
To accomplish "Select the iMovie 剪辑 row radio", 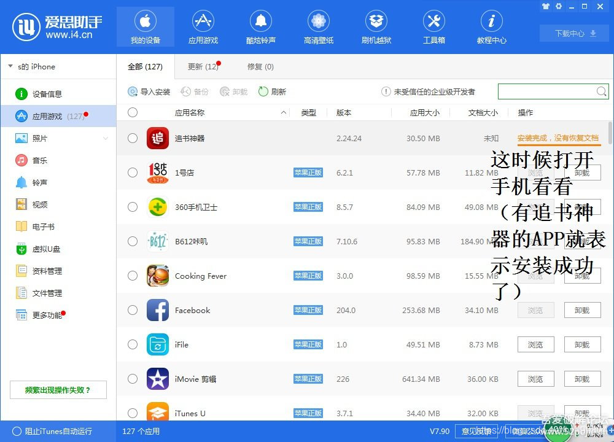I will pos(133,379).
